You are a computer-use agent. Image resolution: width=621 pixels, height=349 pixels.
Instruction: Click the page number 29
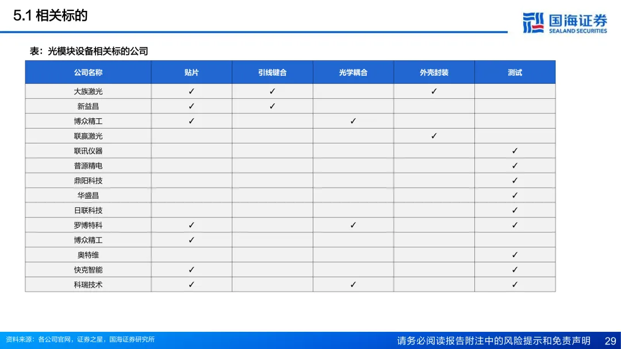[x=610, y=341]
